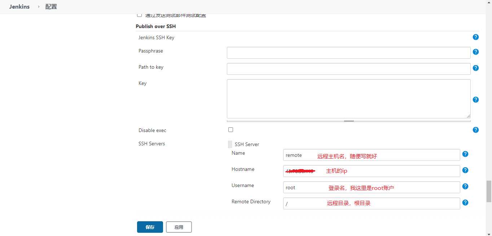The image size is (492, 236).
Task: Grab the Key textarea resize bar
Action: (x=348, y=121)
